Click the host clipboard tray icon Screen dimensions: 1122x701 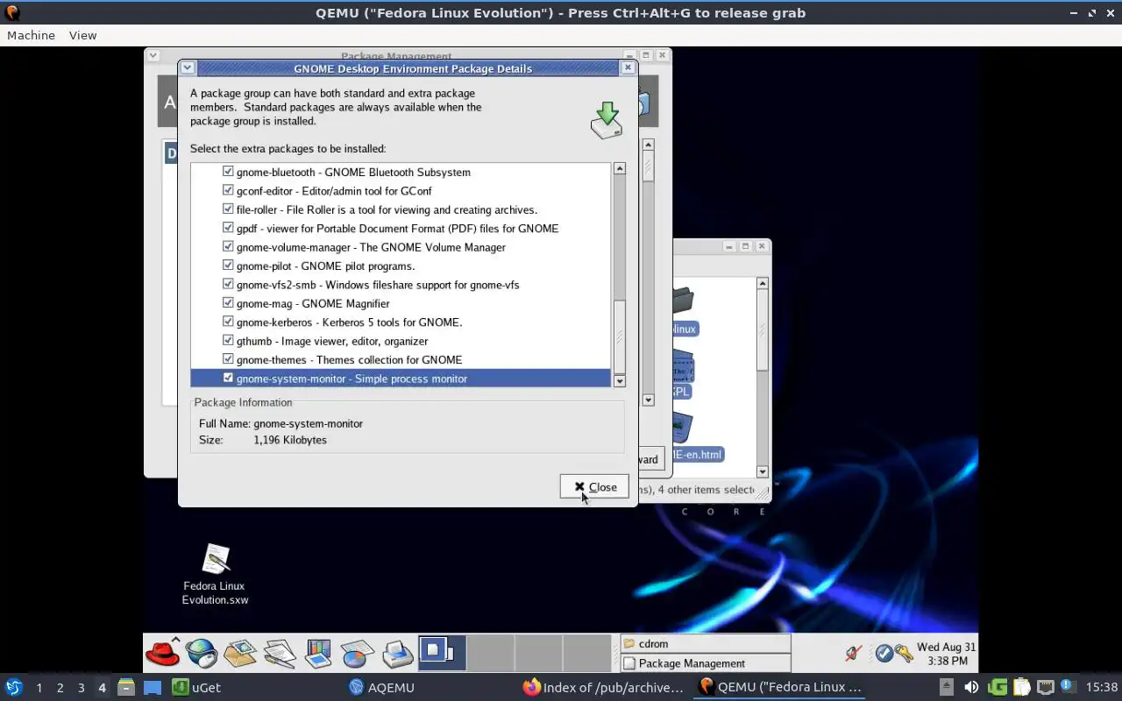pos(1021,687)
